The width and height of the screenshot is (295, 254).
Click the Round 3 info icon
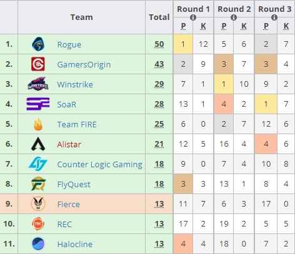coord(274,17)
